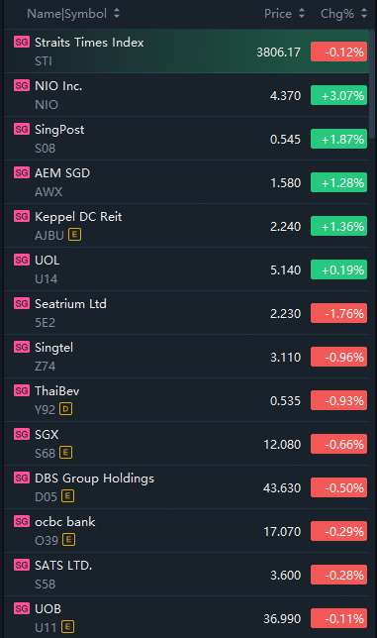The image size is (377, 638).
Task: Sort list by Name|Symbol arrows
Action: [117, 14]
